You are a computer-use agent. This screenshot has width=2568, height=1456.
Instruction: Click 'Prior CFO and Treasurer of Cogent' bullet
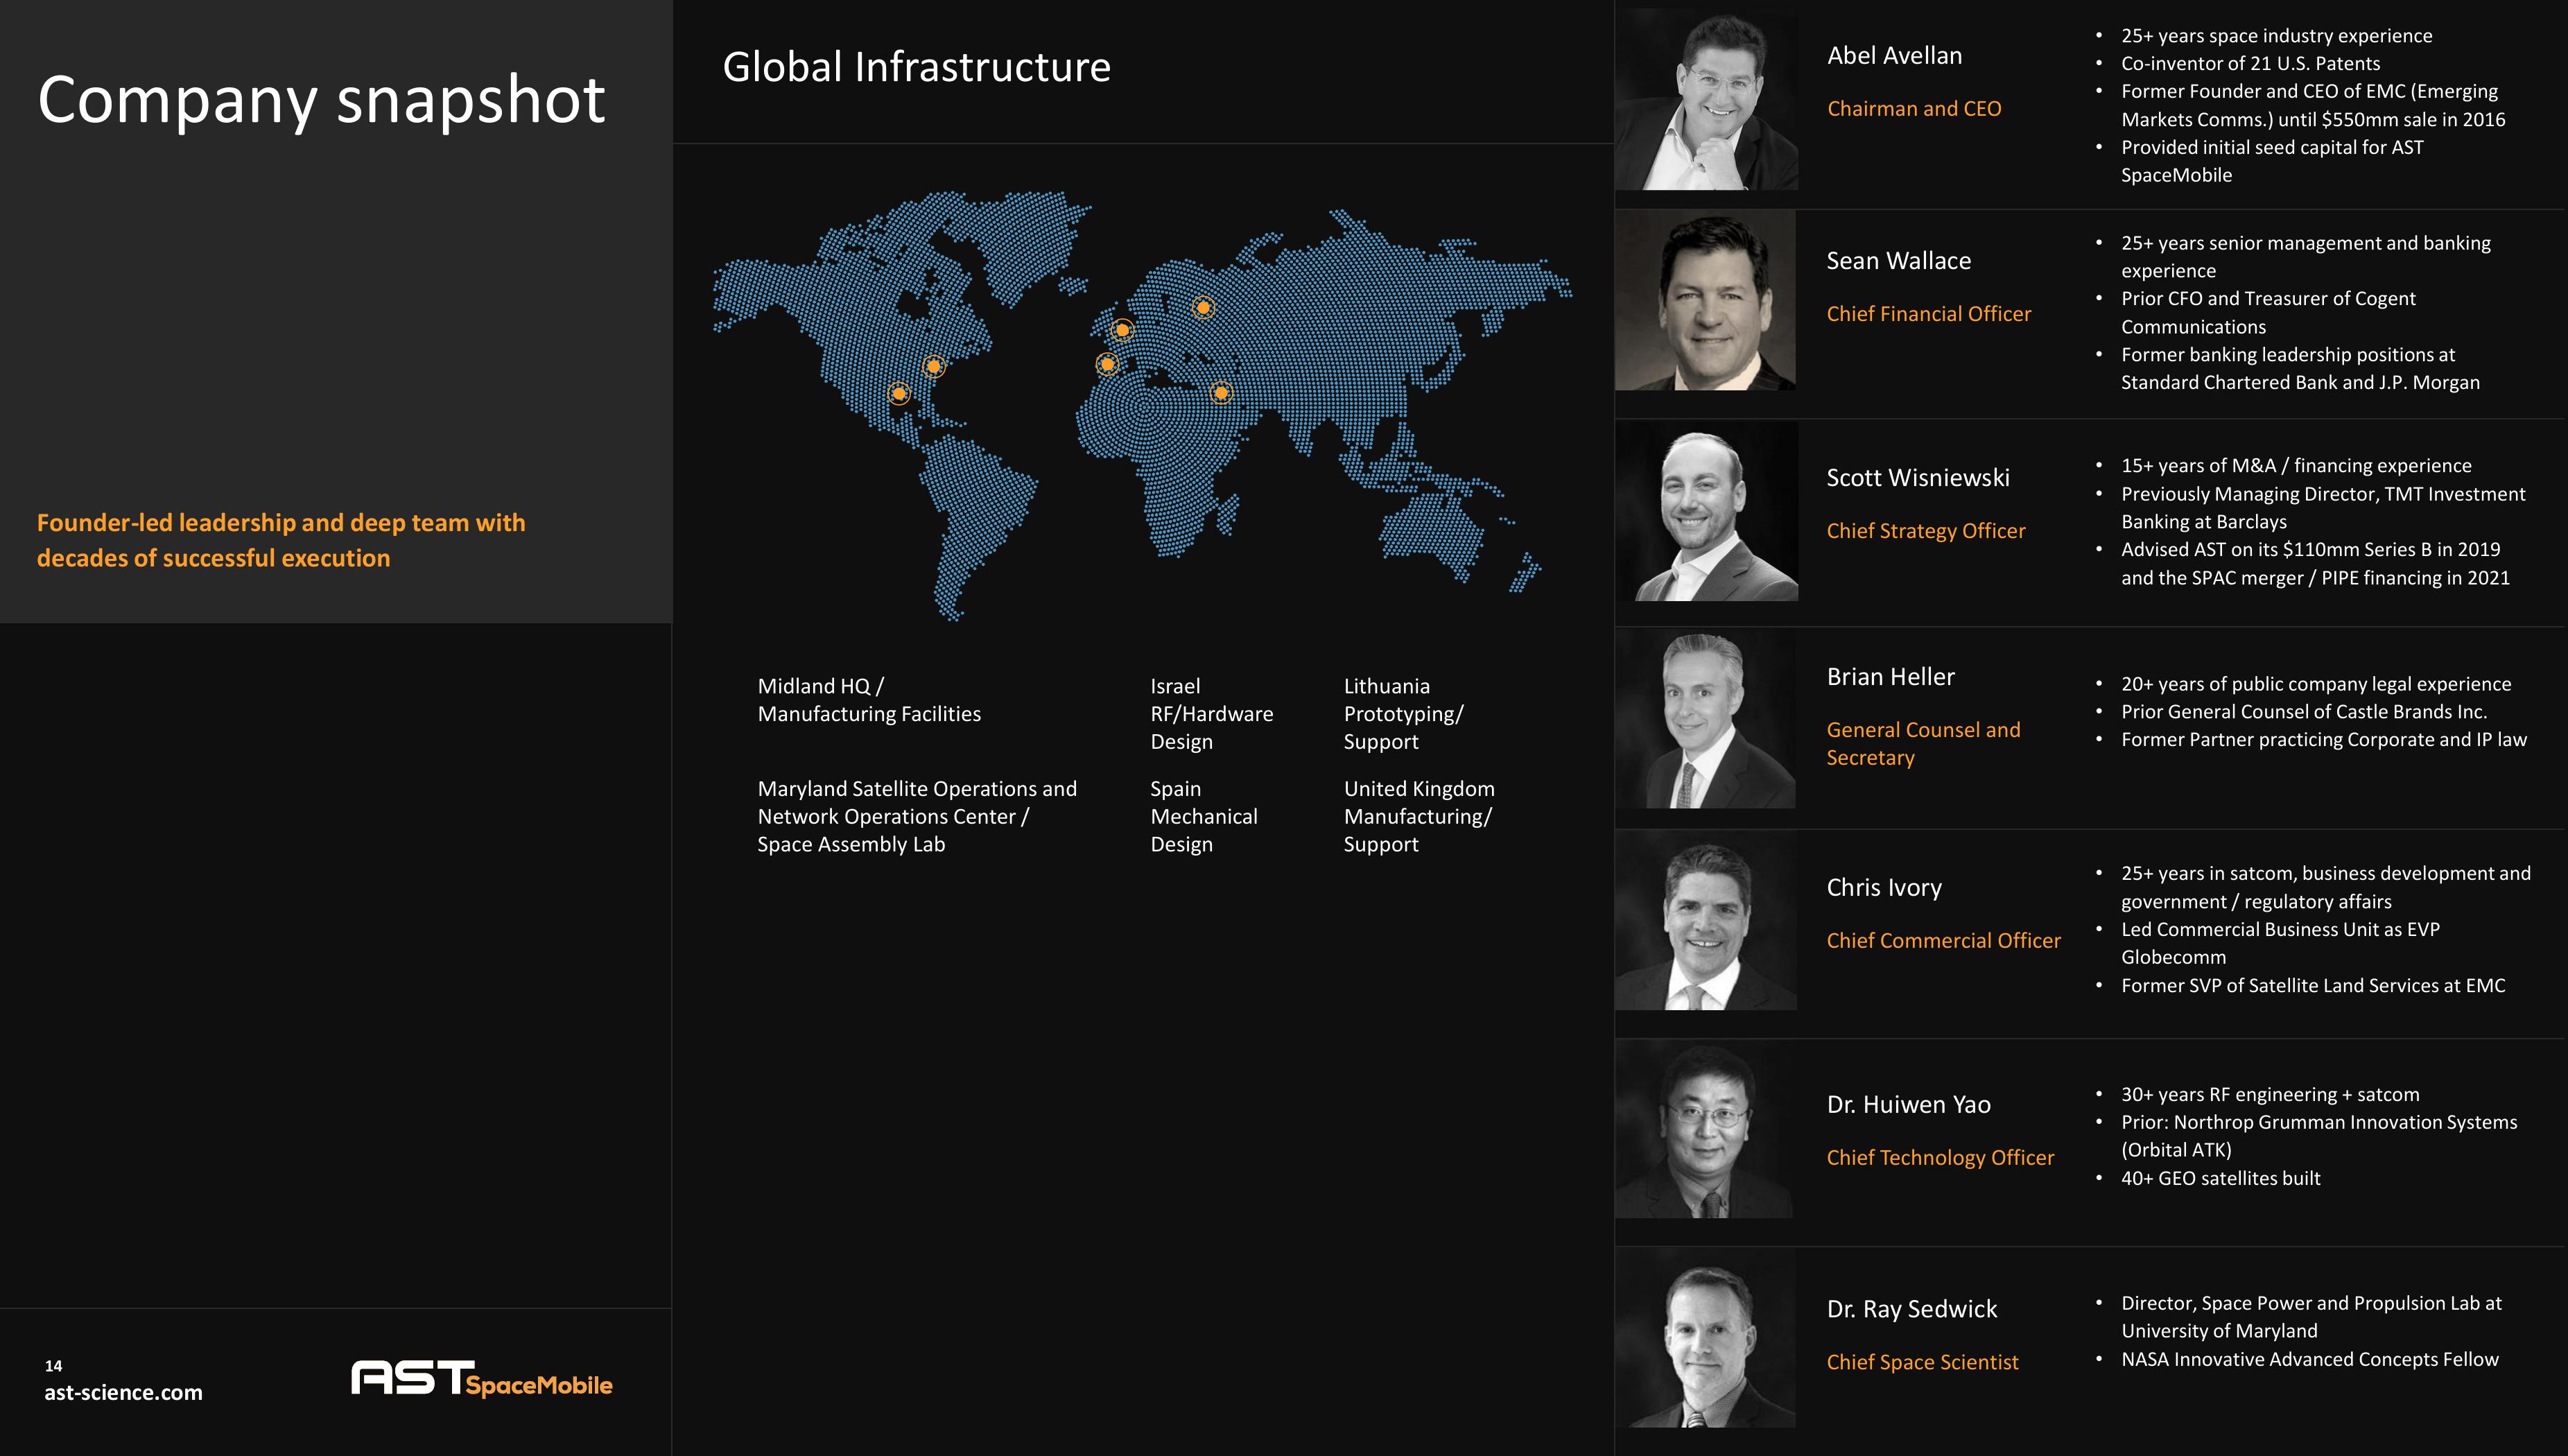coord(2268,313)
